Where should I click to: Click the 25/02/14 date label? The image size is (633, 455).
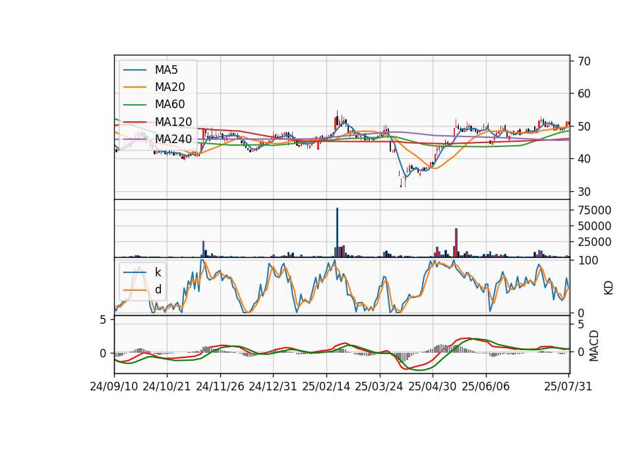coord(326,386)
